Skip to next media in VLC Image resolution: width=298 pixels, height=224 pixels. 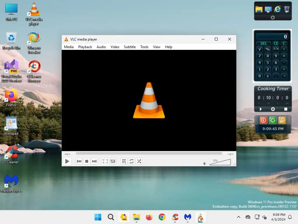(x=94, y=161)
